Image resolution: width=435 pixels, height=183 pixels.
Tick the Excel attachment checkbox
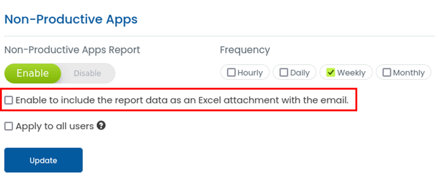[x=9, y=100]
